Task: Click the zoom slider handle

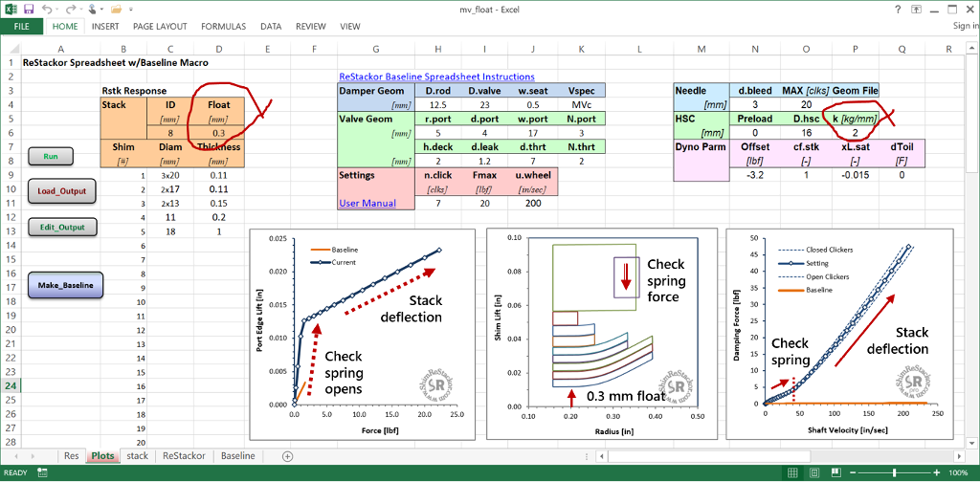Action: click(896, 472)
